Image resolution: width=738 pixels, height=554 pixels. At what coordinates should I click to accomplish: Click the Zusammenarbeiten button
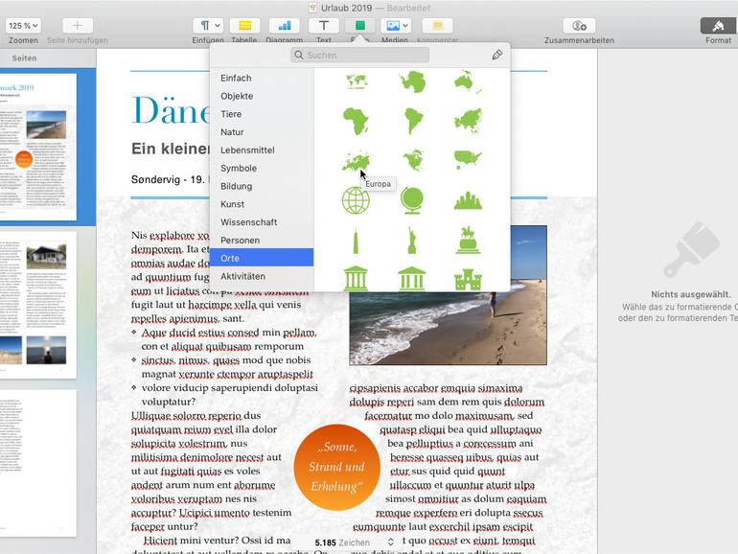click(x=579, y=26)
